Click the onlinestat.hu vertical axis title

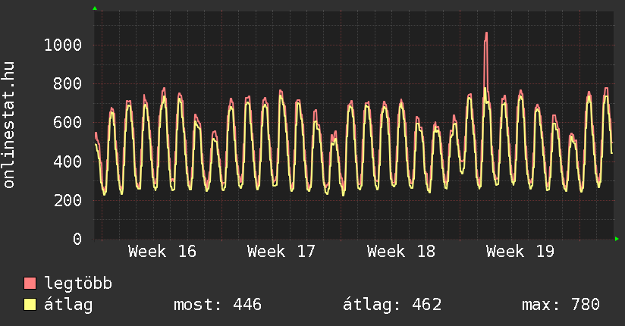[8, 125]
